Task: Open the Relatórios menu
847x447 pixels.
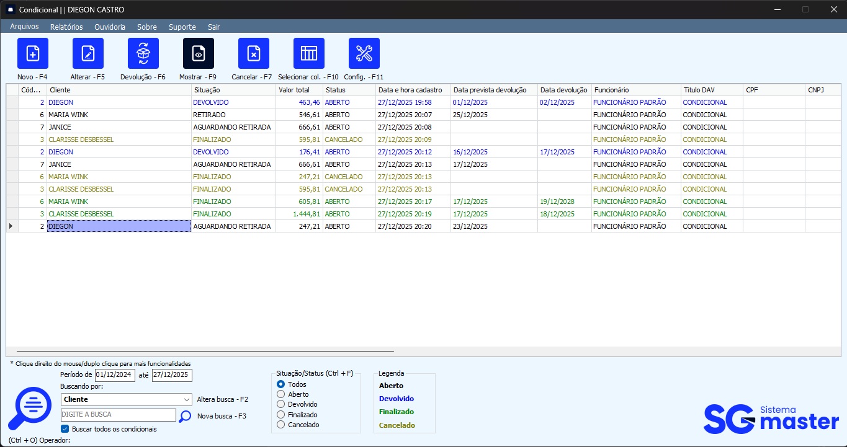Action: 66,27
